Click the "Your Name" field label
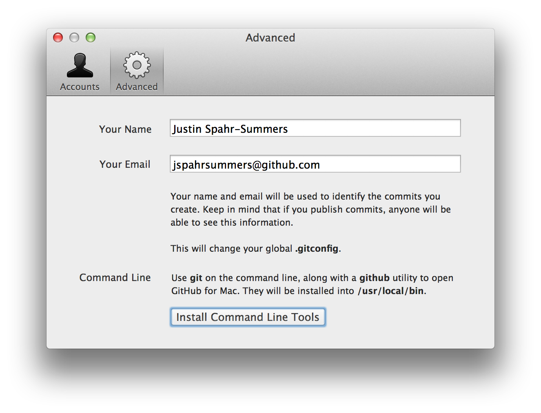The width and height of the screenshot is (541, 413). click(x=125, y=129)
